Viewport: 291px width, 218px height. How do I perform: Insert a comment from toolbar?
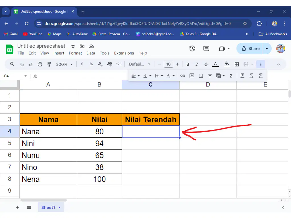192,76
